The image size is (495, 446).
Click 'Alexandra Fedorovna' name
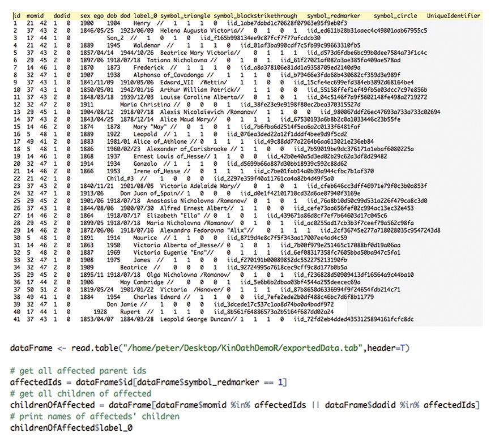193,230
